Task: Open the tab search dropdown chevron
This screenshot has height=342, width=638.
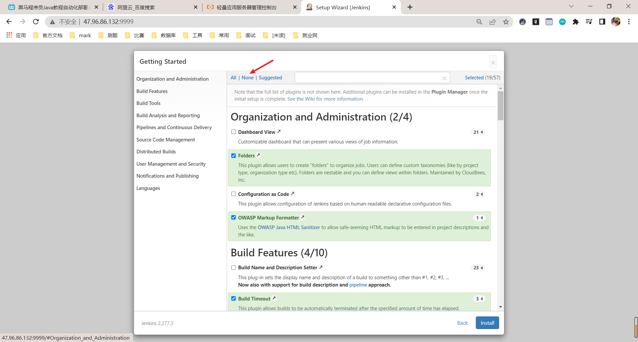Action: tap(571, 6)
